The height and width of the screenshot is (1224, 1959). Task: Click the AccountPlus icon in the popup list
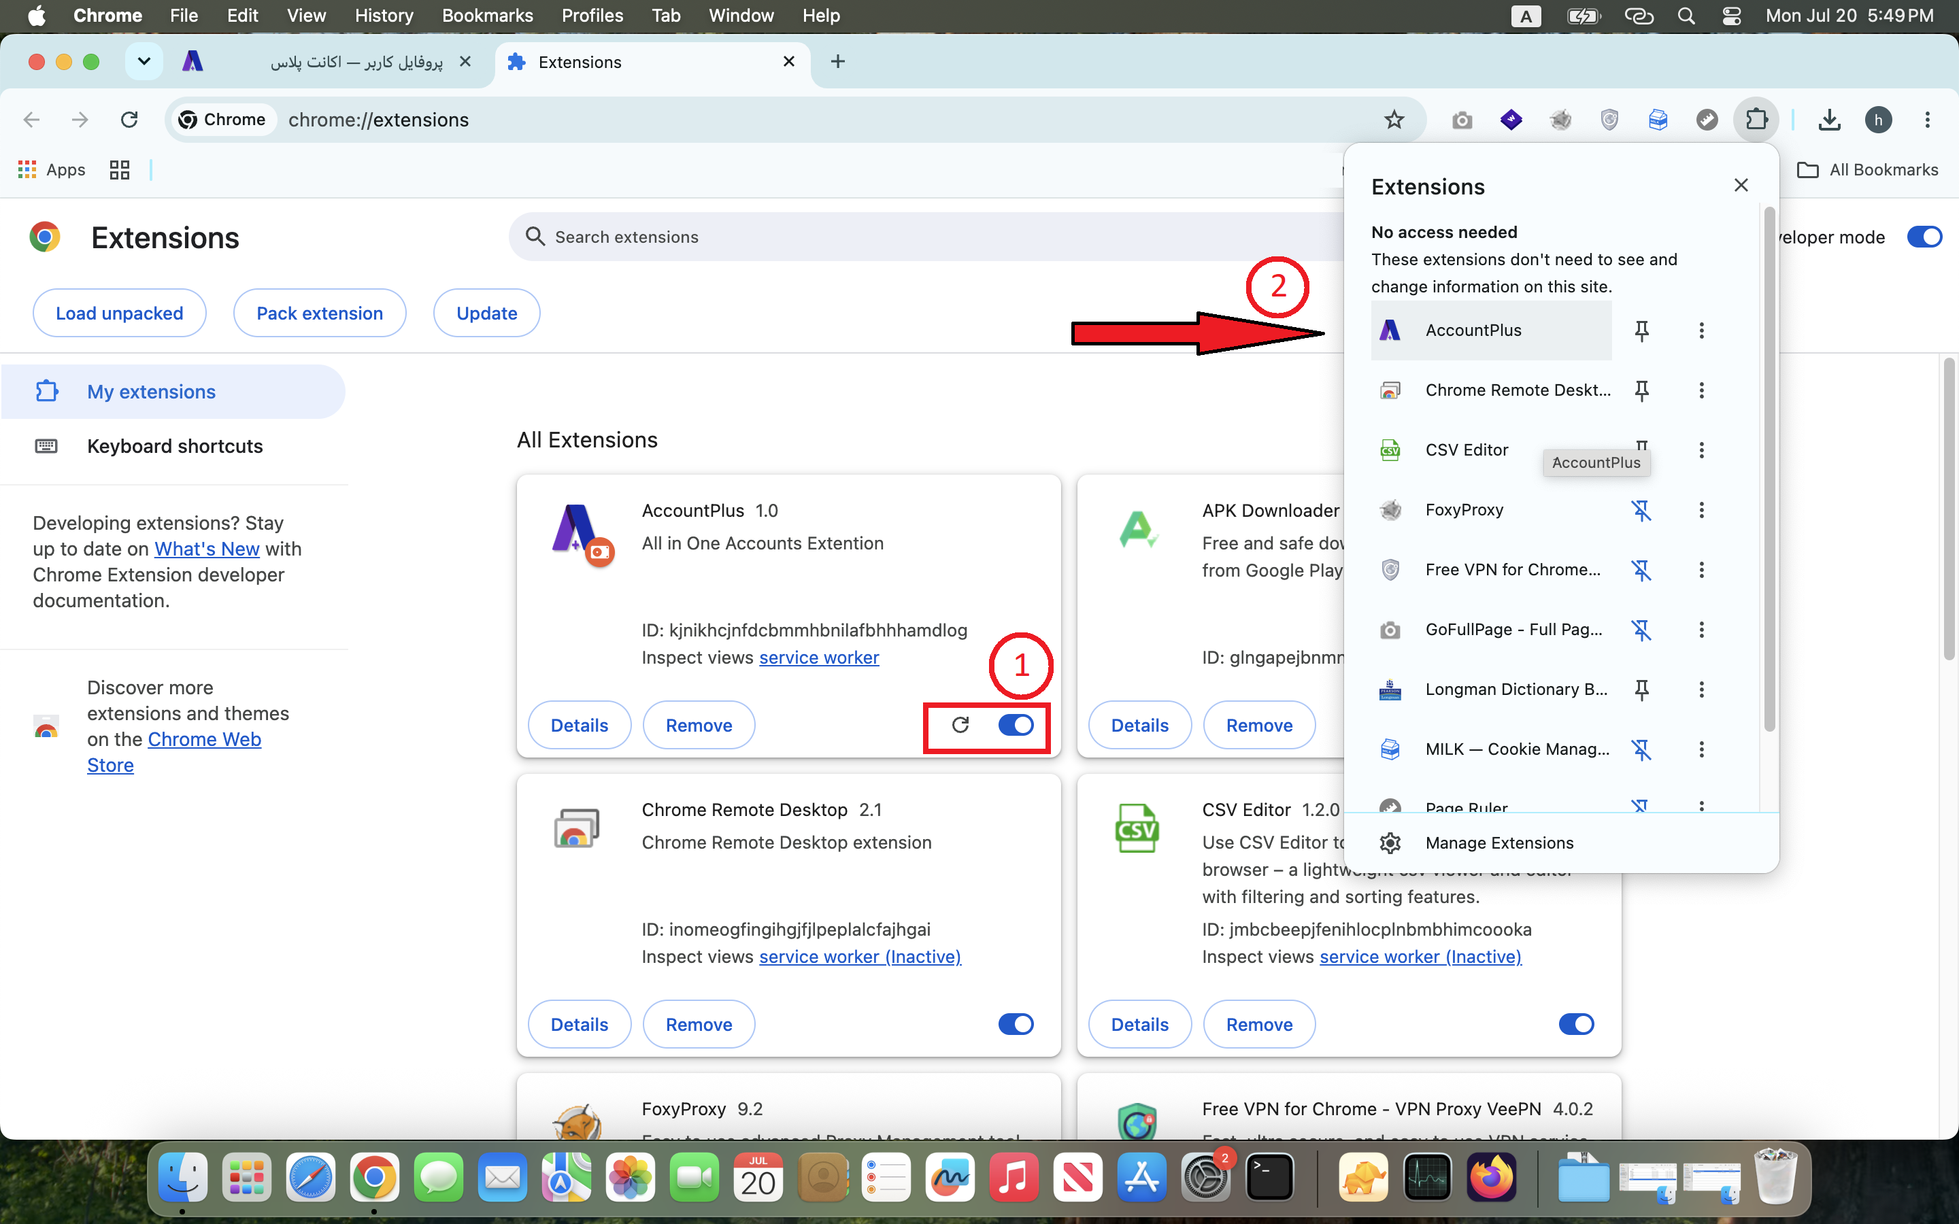pyautogui.click(x=1390, y=330)
